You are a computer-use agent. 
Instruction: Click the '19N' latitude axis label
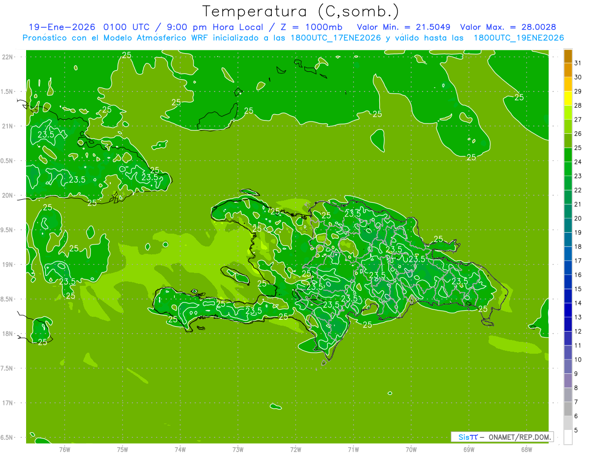tap(7, 265)
